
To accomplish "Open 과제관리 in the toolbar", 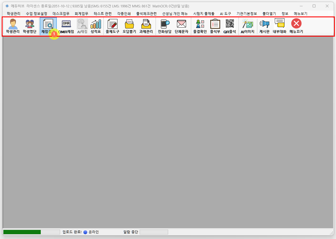I will coord(146,26).
